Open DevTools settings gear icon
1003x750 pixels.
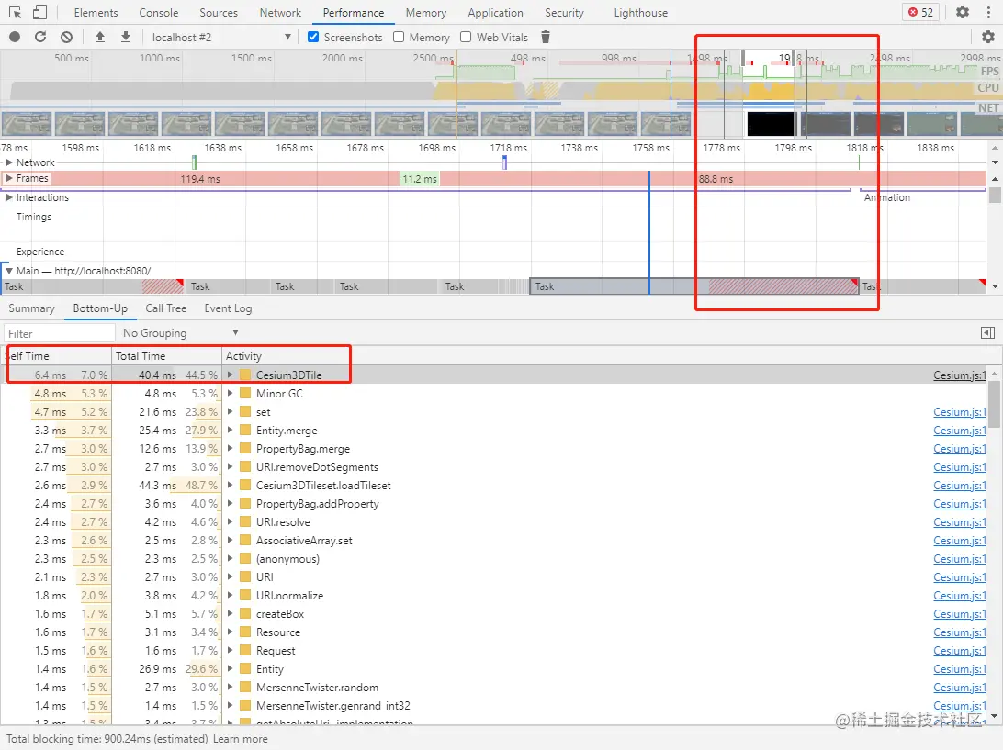(x=962, y=12)
